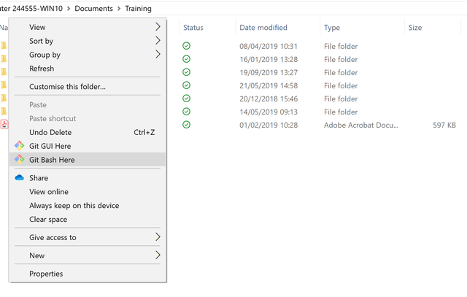The height and width of the screenshot is (297, 467).
Task: Click the Git GUI Here icon
Action: point(20,146)
